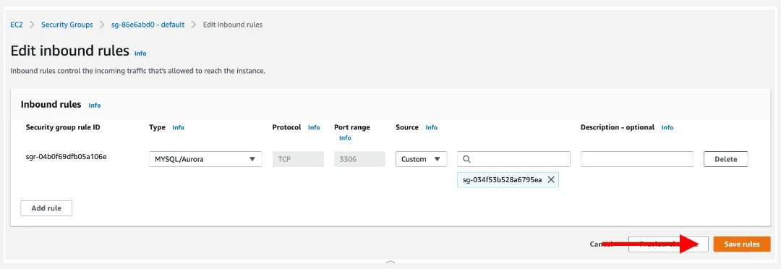This screenshot has width=781, height=269.
Task: Click the source search input field
Action: (x=513, y=159)
